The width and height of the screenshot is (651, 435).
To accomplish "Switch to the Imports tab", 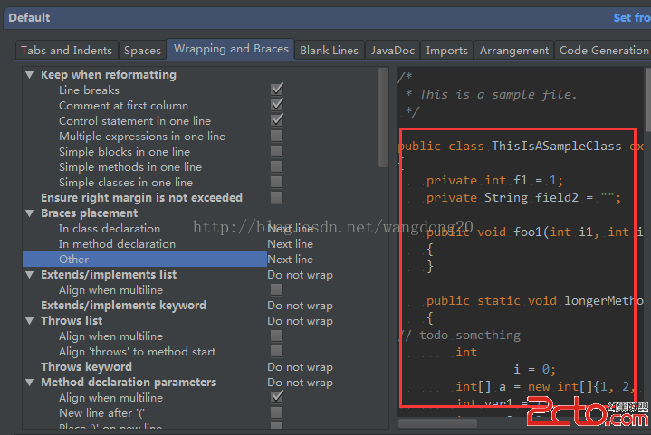I will pyautogui.click(x=446, y=50).
